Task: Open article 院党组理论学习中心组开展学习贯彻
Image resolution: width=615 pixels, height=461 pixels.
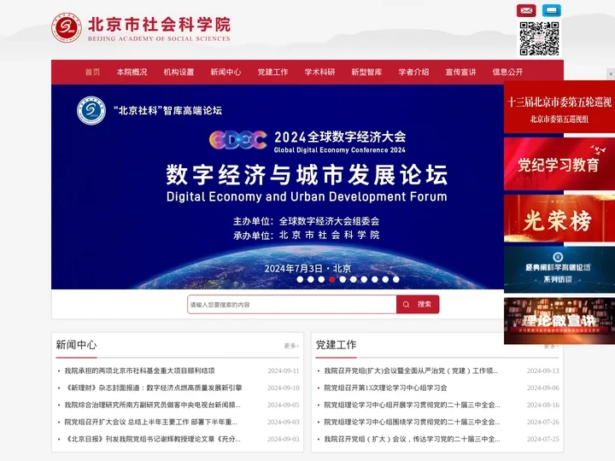Action: [412, 405]
